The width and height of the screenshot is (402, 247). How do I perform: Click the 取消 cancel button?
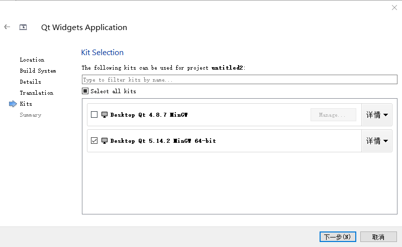378,236
